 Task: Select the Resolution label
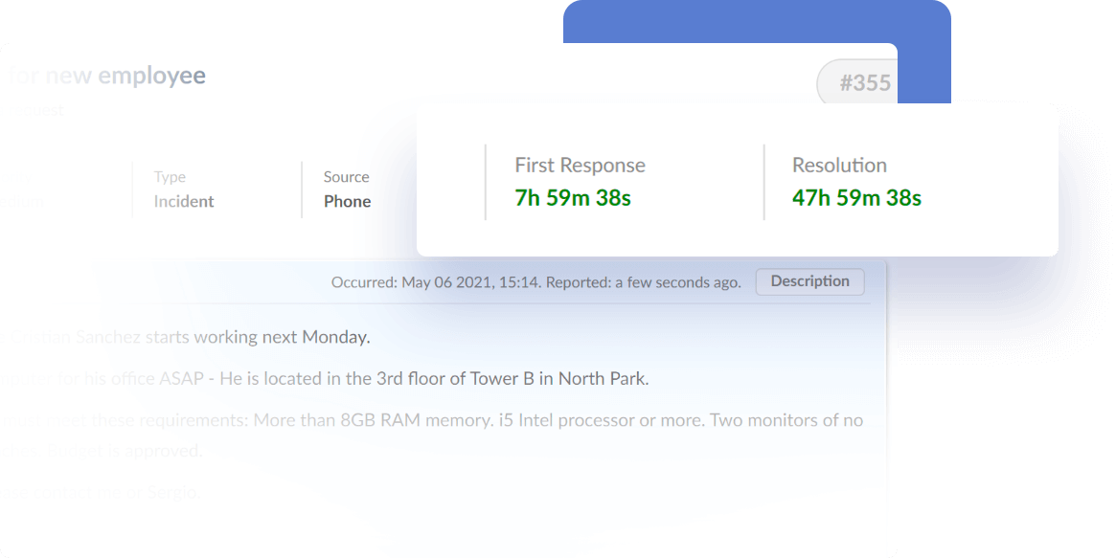[x=839, y=165]
